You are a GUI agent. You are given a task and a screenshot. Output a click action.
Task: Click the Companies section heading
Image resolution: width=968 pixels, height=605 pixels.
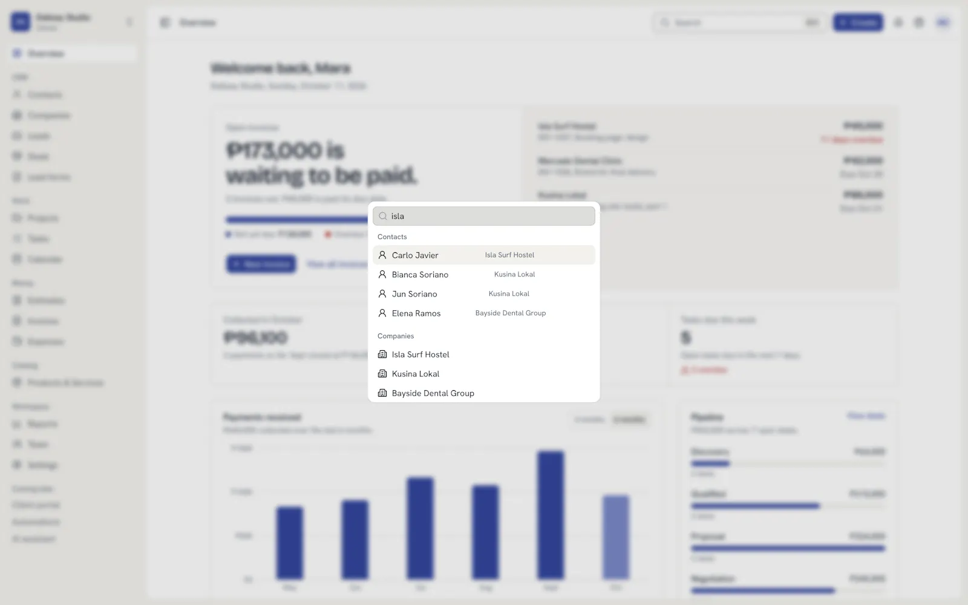(396, 336)
